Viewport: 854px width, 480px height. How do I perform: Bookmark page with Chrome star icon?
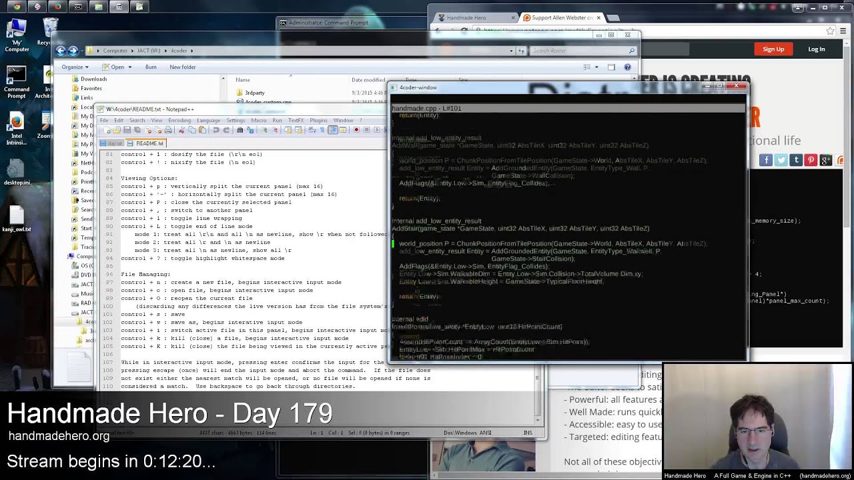point(830,31)
